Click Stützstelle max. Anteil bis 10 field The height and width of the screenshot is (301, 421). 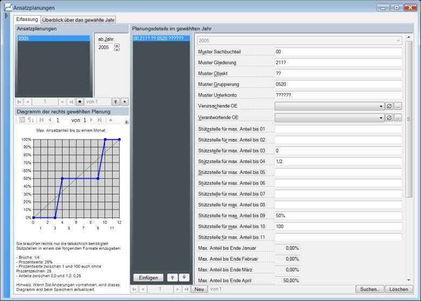coord(339,226)
